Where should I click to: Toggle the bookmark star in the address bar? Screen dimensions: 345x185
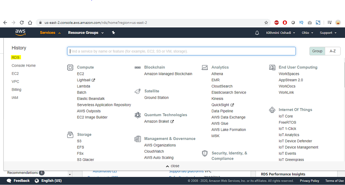coord(266,22)
